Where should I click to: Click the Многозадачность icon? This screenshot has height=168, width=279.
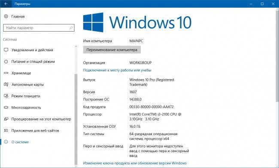click(6, 107)
